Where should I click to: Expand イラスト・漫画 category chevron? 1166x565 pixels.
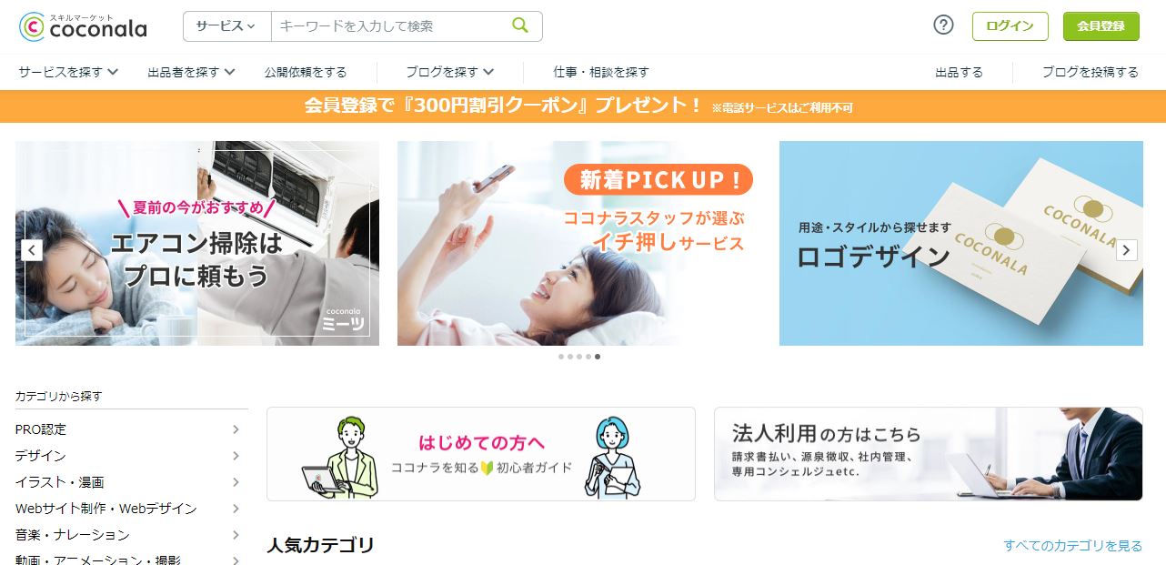(x=236, y=482)
